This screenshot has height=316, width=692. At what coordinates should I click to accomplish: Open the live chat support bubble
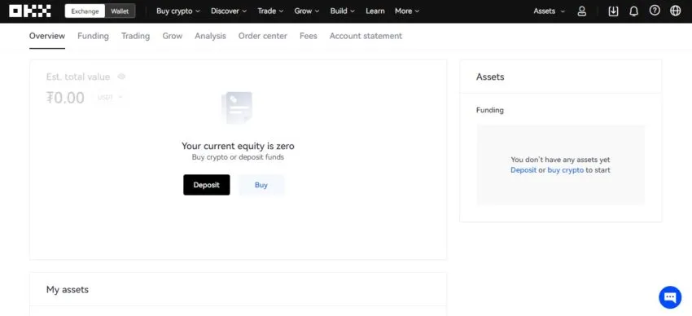coord(670,297)
